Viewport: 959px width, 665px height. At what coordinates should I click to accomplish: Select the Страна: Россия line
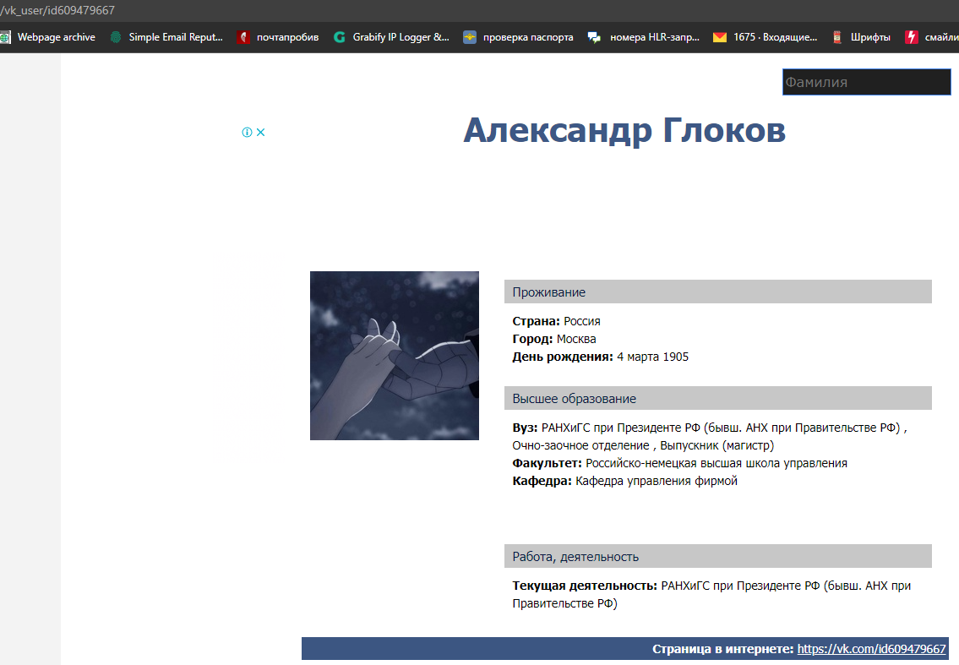pos(557,321)
